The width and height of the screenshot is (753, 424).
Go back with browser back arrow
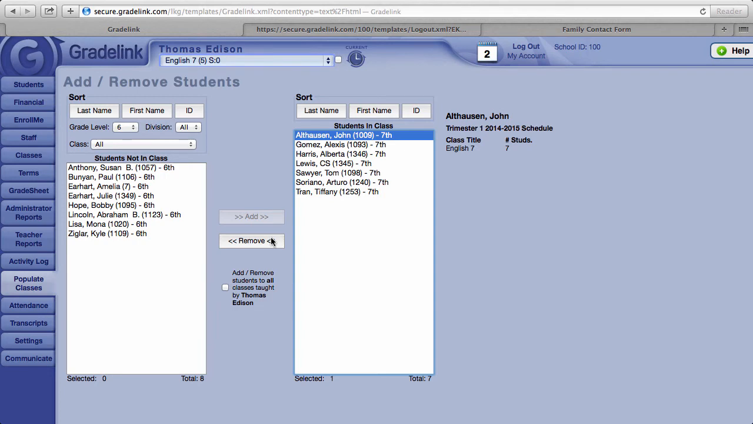click(x=14, y=11)
